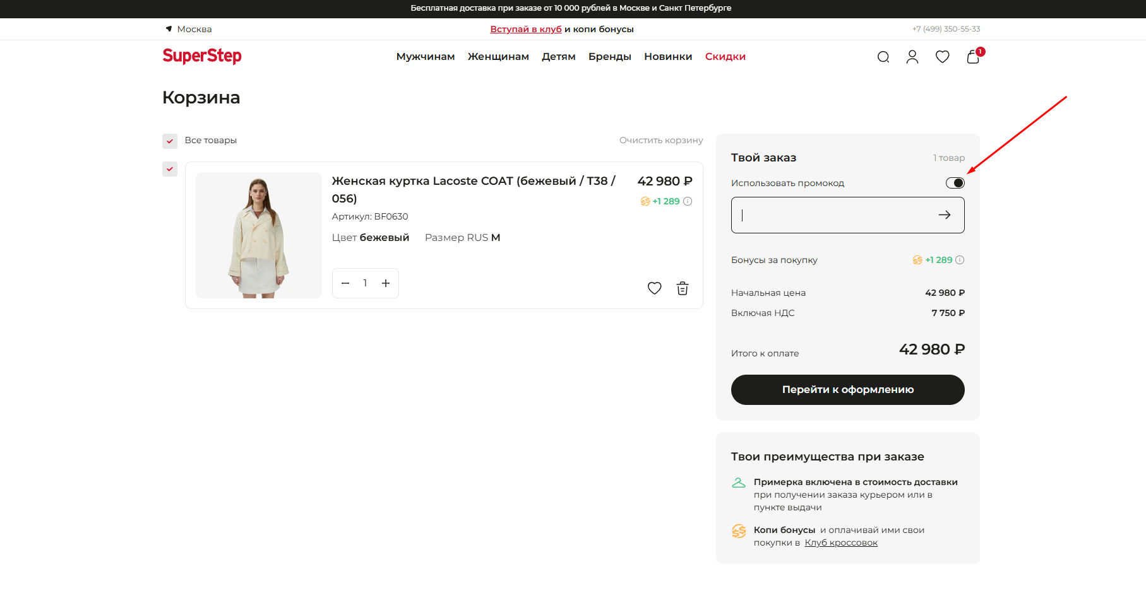Increase quantity with plus button
The width and height of the screenshot is (1146, 603).
[386, 283]
